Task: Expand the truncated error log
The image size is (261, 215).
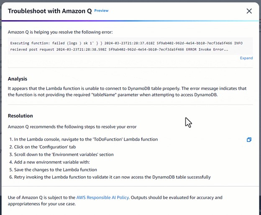Action: pyautogui.click(x=246, y=58)
